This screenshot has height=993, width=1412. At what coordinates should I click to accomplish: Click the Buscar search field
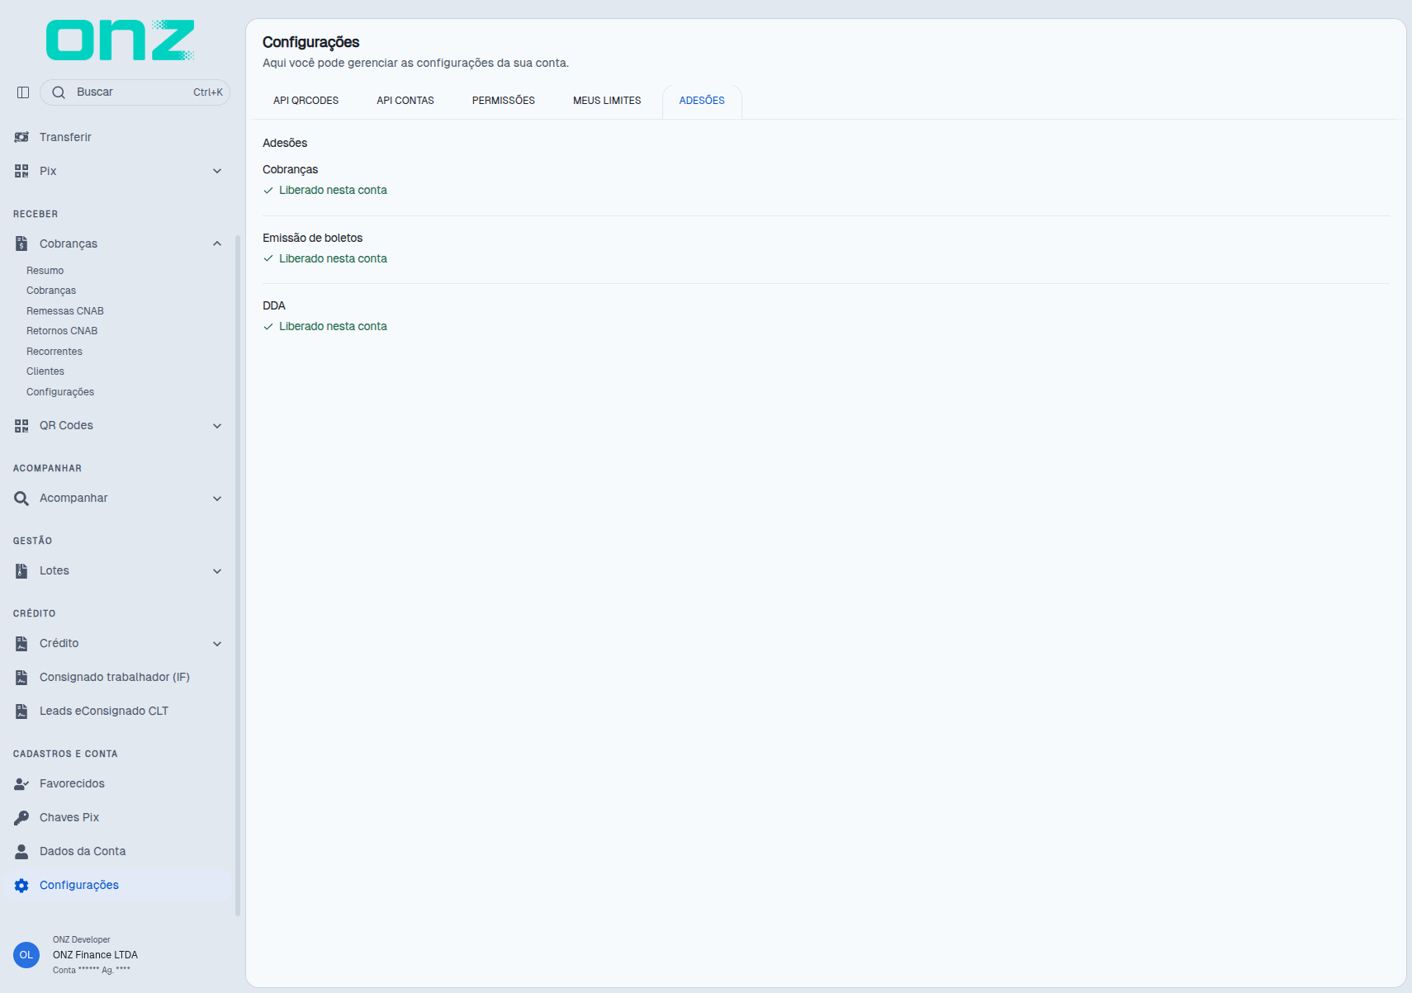[x=135, y=92]
